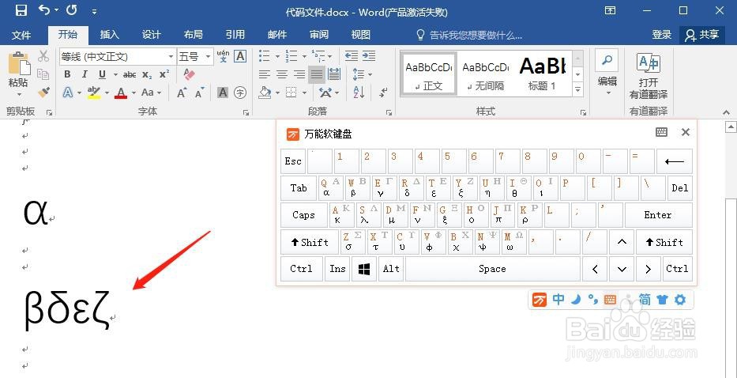
Task: Align text left
Action: tap(265, 74)
